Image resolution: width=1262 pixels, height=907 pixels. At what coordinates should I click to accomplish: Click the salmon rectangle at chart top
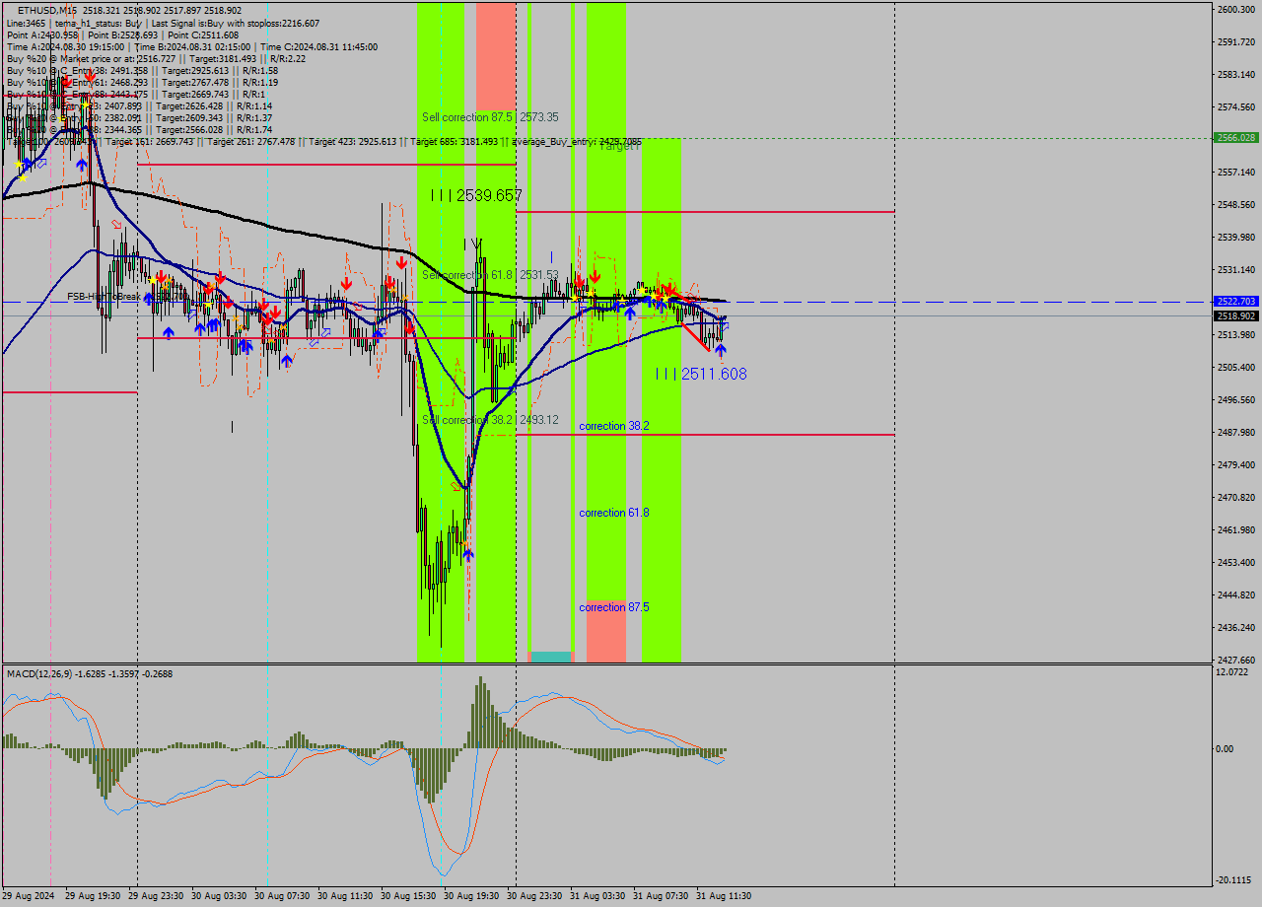[x=496, y=56]
